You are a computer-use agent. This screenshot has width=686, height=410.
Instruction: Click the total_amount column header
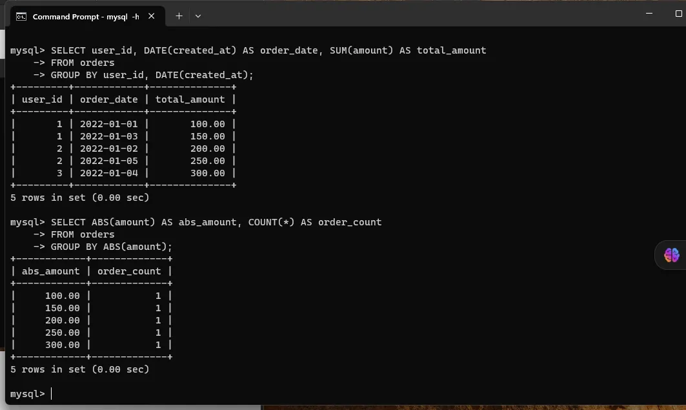[190, 99]
